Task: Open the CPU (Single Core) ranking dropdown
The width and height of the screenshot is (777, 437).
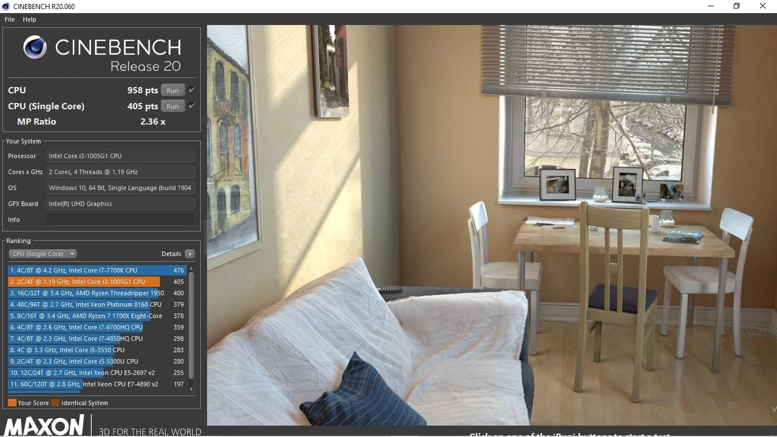Action: 43,254
